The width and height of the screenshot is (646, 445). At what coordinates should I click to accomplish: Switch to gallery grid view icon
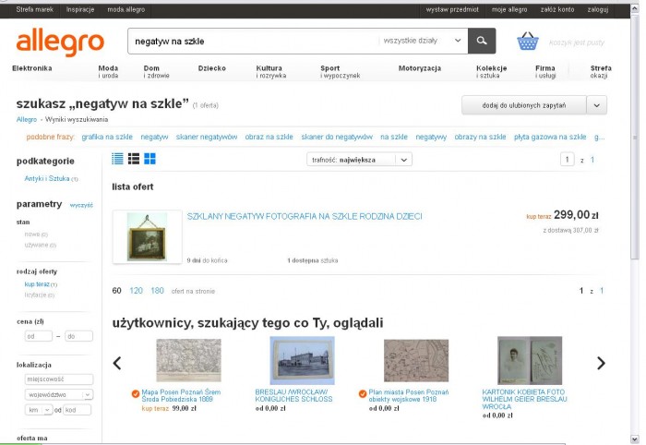click(150, 159)
